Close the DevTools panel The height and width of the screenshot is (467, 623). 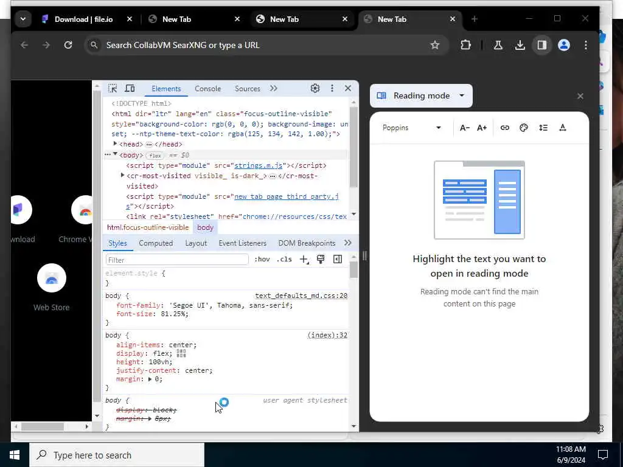348,88
